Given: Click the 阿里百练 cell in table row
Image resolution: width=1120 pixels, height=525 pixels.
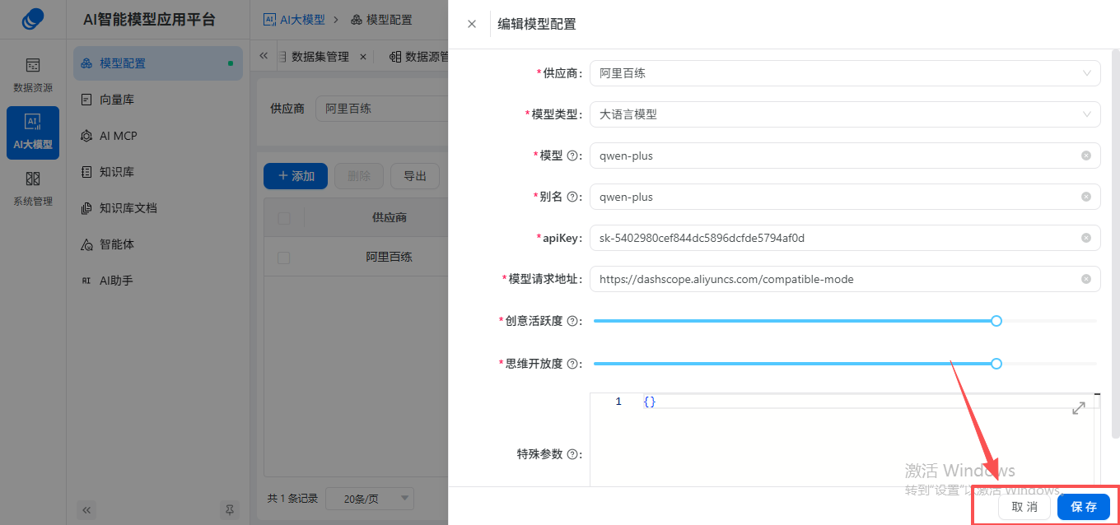Looking at the screenshot, I should [x=390, y=258].
